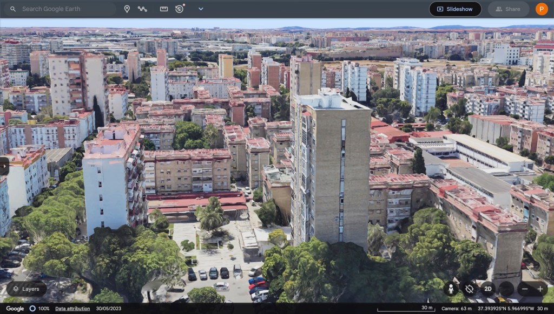Select the draw path tool

tap(142, 9)
